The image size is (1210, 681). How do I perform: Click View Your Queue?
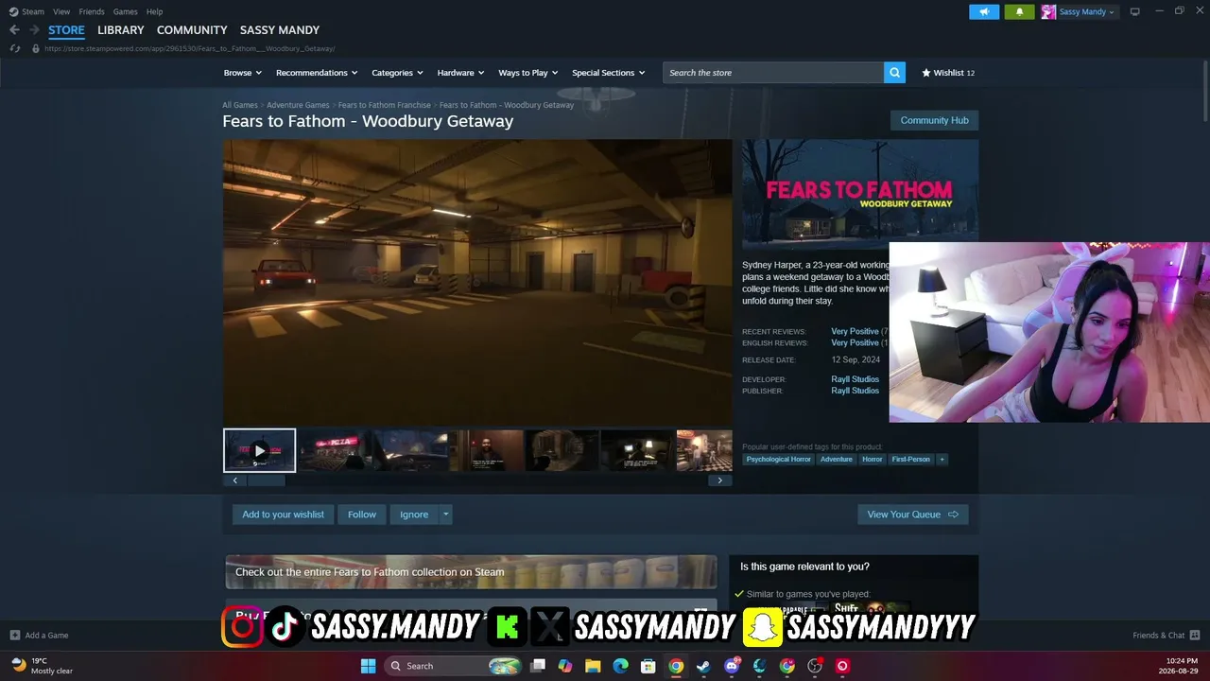tap(913, 515)
